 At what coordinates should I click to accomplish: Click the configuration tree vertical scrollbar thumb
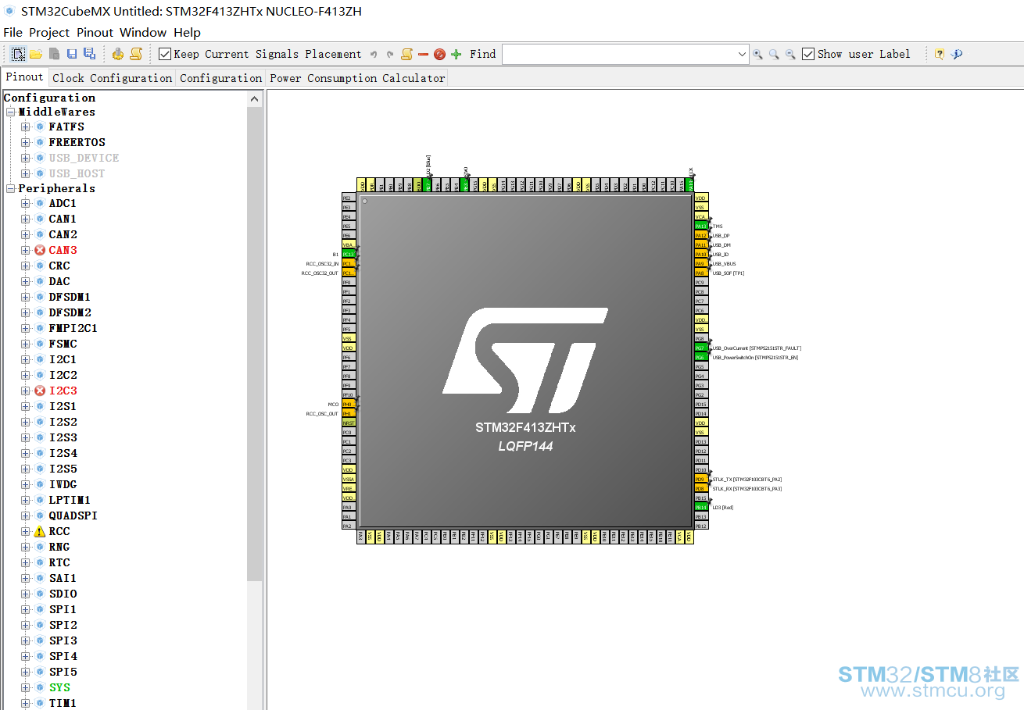click(255, 344)
